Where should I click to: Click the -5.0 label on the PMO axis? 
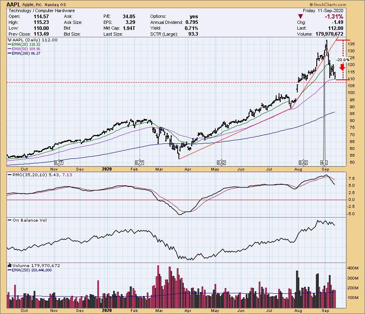point(351,214)
